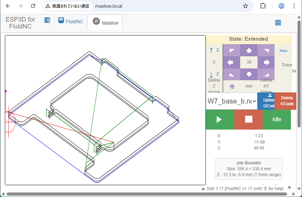Jog diagonally up-left

pyautogui.click(x=232, y=50)
